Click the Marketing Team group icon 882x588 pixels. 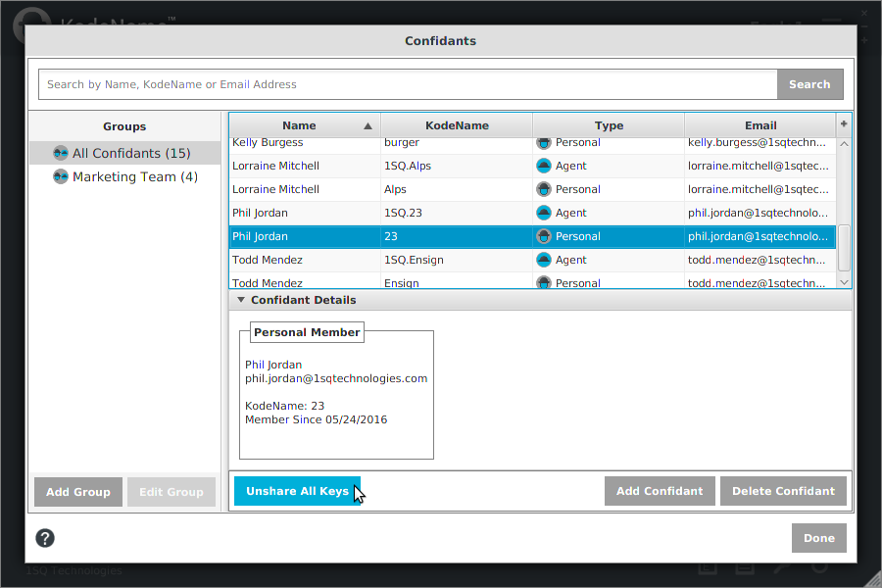pyautogui.click(x=60, y=176)
